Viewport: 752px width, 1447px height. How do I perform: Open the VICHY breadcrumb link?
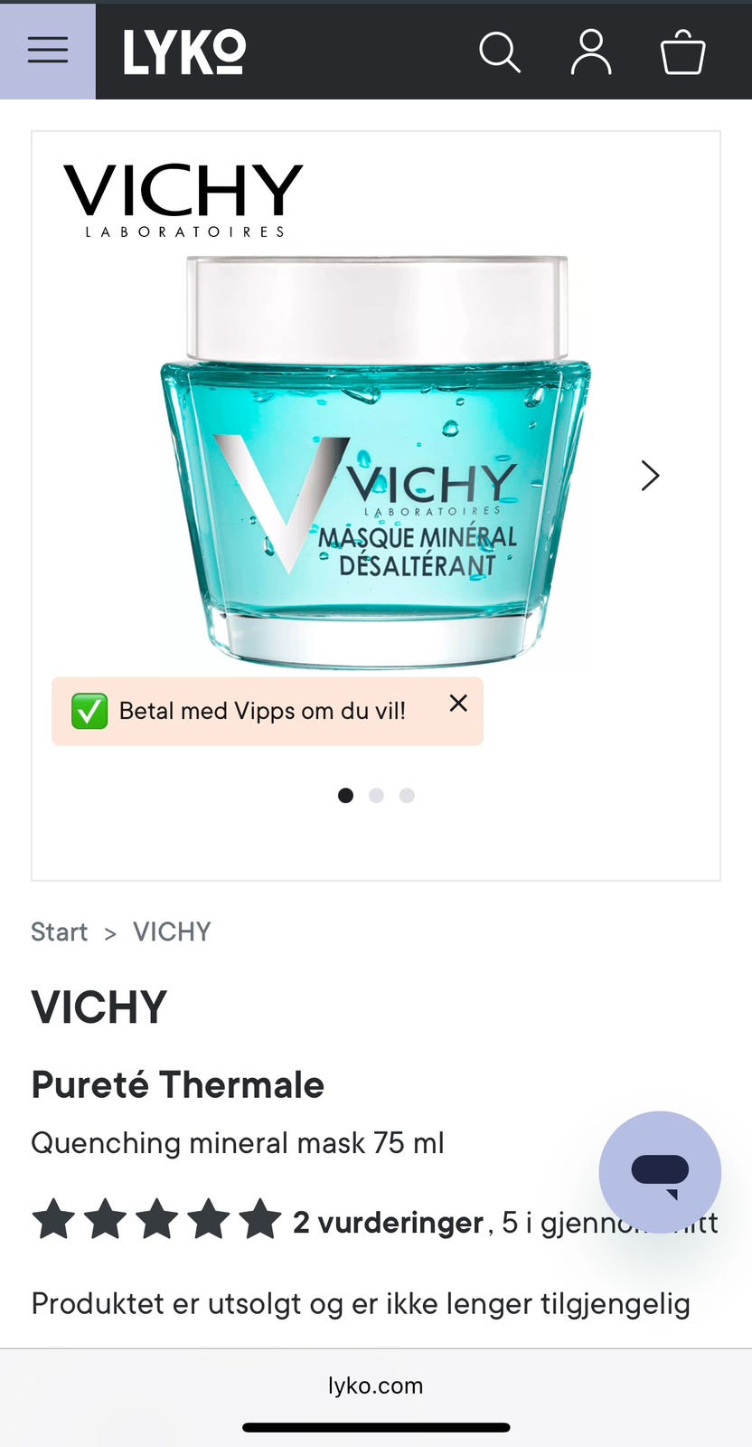[172, 932]
